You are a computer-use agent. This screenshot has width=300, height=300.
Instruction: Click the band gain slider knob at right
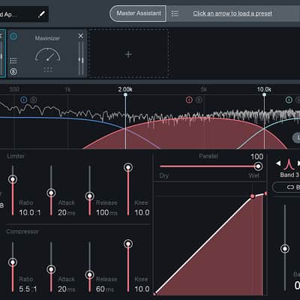(x=285, y=249)
